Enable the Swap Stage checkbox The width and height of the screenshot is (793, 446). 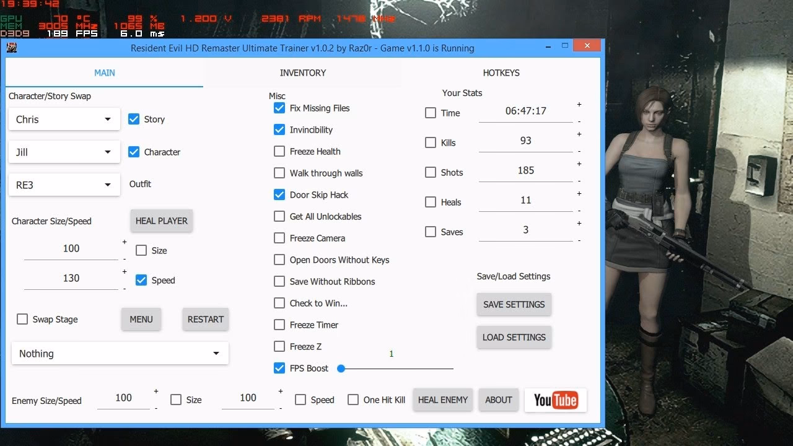coord(22,319)
